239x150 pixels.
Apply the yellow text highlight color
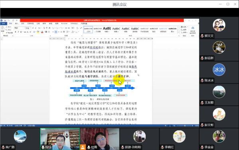tap(38, 32)
